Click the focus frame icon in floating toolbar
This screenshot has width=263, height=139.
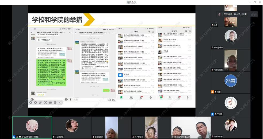click(x=45, y=102)
